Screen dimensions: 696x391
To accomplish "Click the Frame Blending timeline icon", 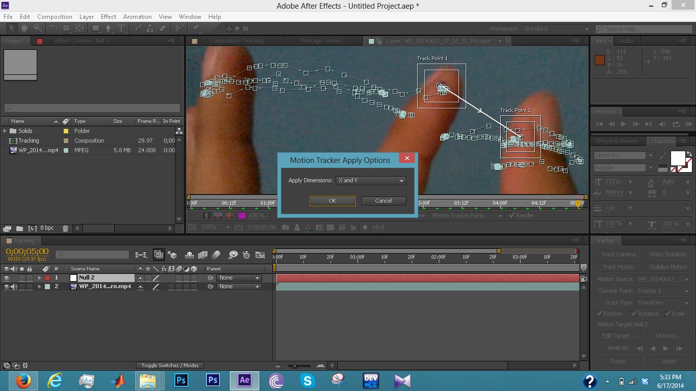I will (202, 255).
